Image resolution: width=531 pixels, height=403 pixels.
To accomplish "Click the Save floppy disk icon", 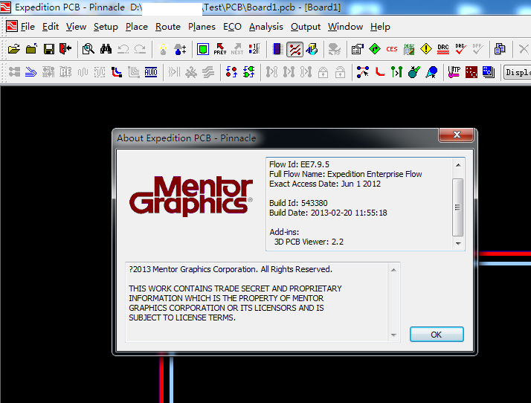I will pos(49,49).
